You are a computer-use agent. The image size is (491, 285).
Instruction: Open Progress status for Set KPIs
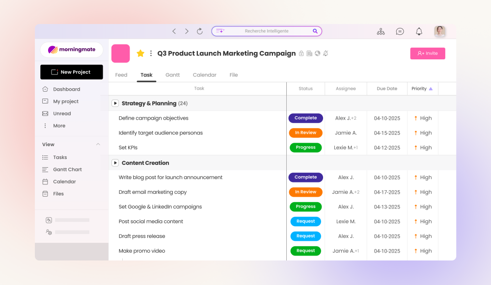[305, 148]
